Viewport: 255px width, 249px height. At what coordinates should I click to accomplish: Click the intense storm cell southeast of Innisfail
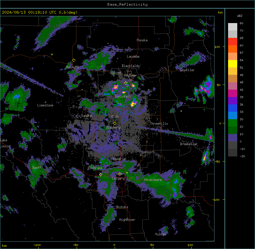pos(133,104)
